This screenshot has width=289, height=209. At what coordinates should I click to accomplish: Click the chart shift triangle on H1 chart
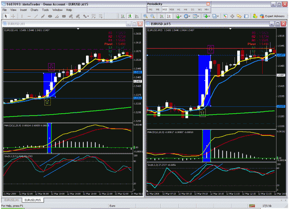78,29
